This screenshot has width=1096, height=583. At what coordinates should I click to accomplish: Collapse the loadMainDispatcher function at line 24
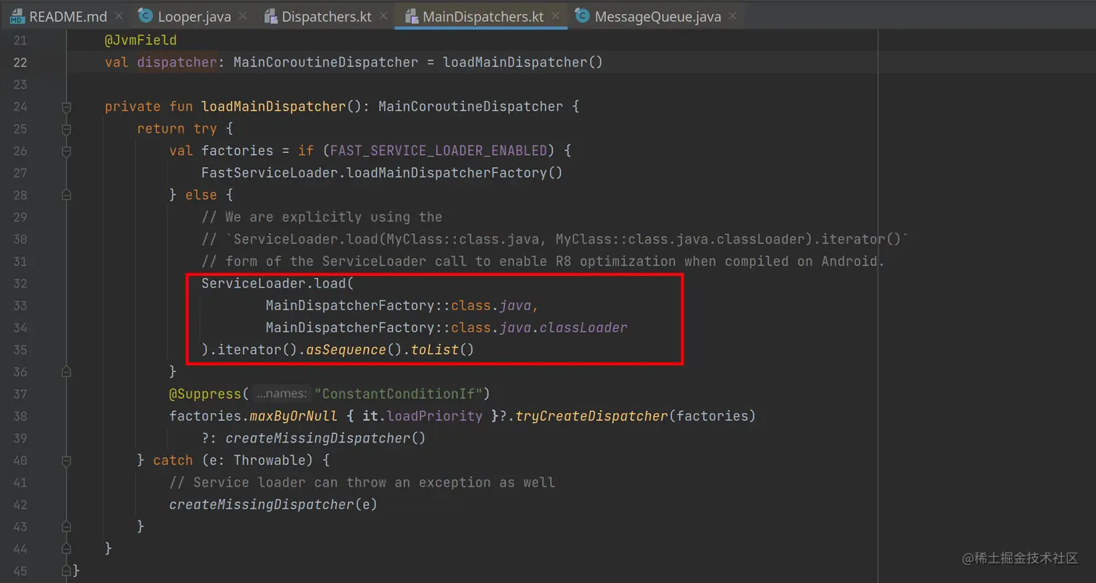[67, 106]
